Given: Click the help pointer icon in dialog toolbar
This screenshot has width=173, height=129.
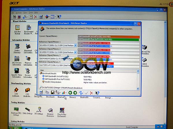Looking at the screenshot, I should pos(97,93).
